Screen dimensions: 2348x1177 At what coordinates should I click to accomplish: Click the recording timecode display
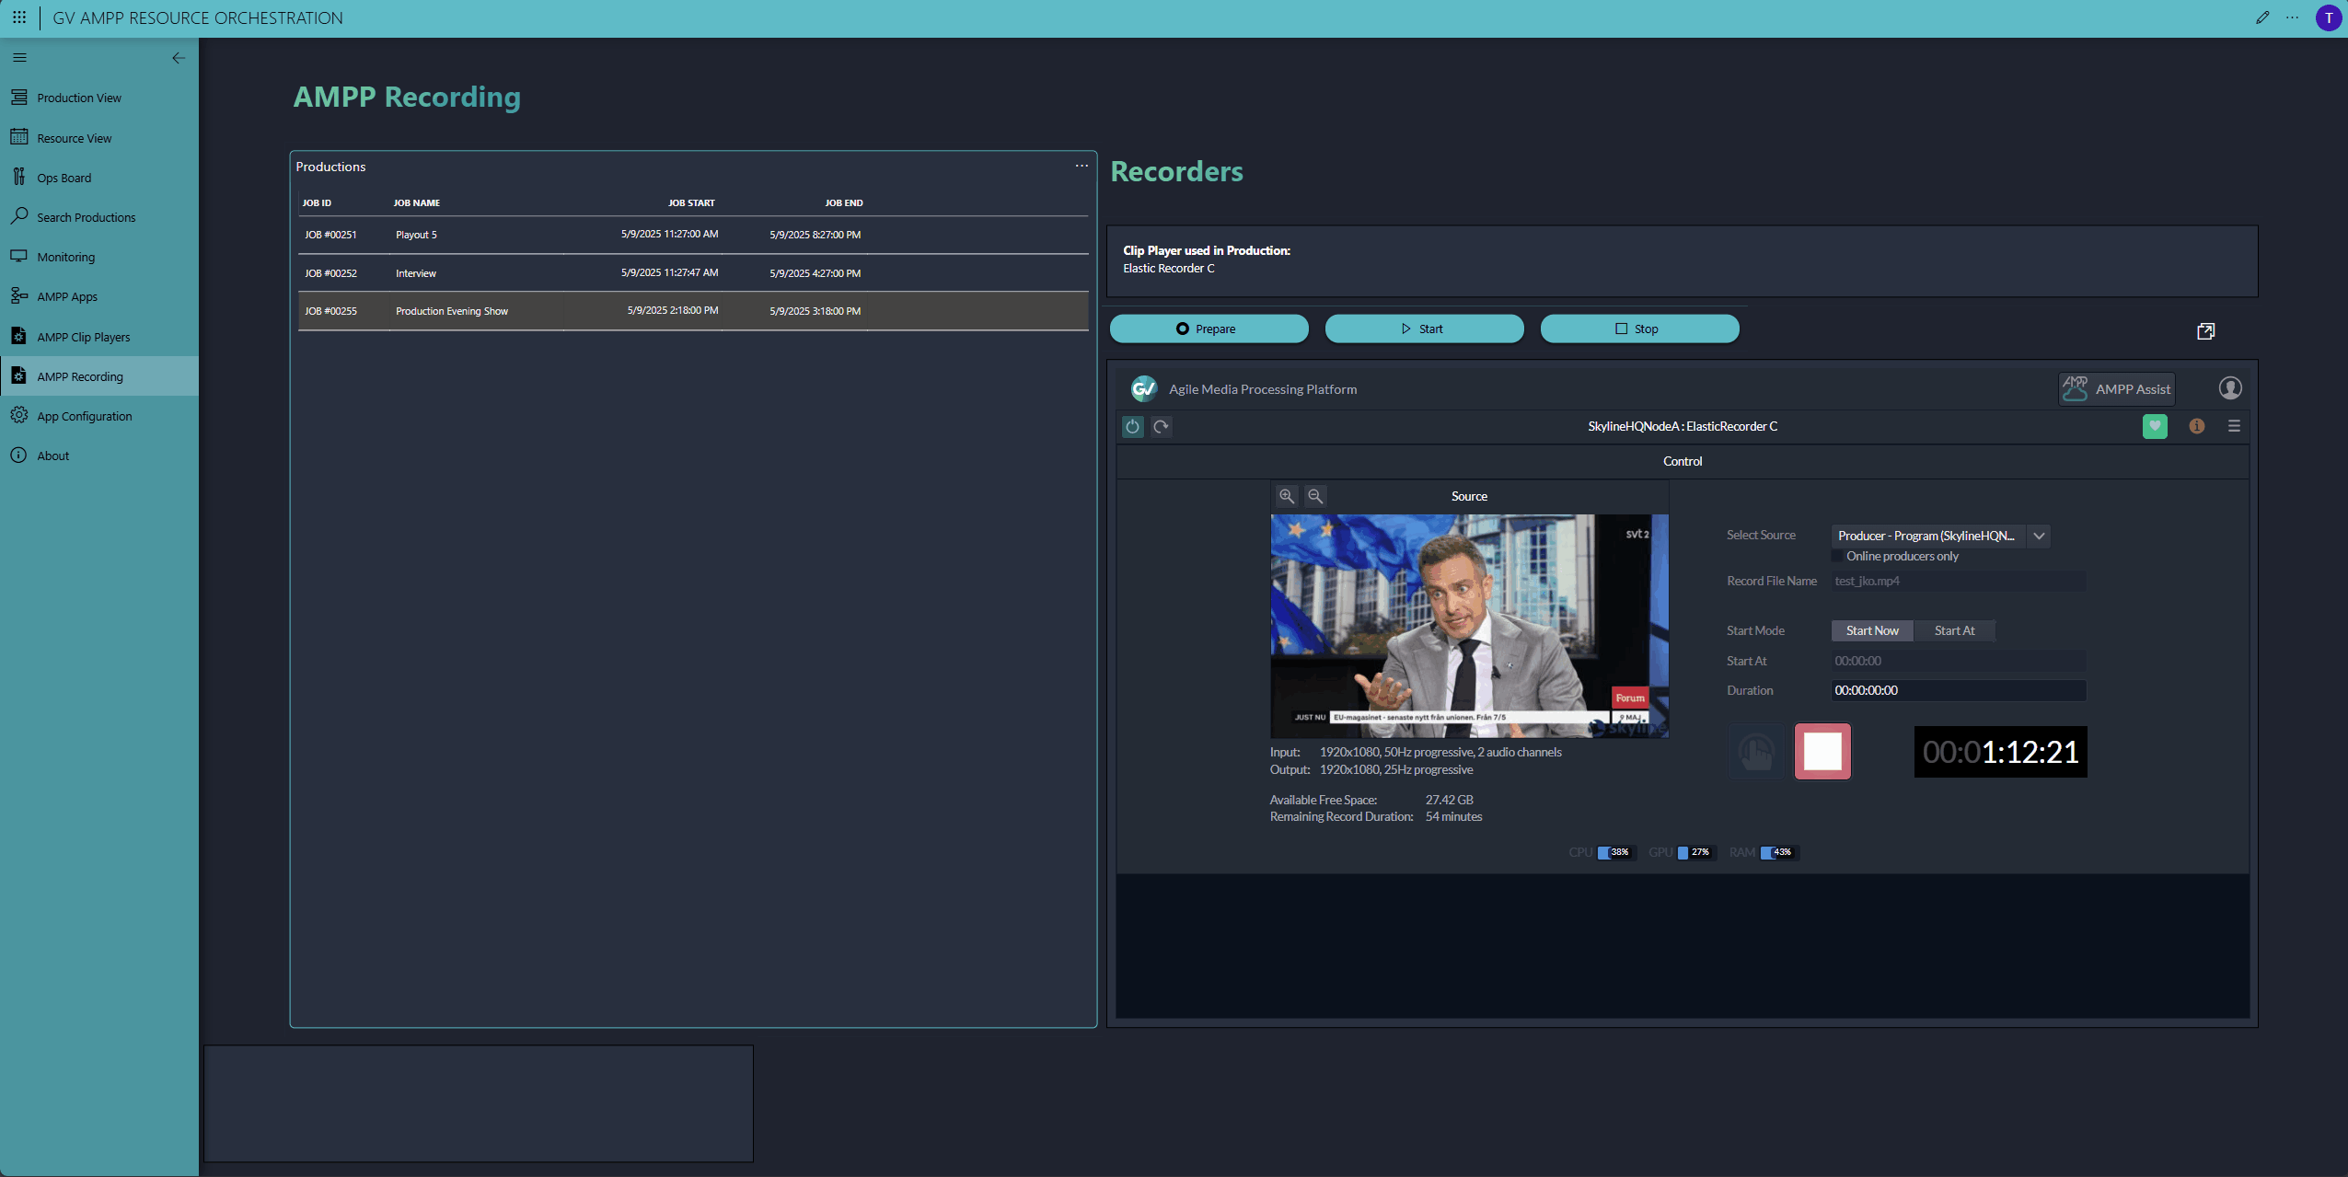coord(2000,752)
